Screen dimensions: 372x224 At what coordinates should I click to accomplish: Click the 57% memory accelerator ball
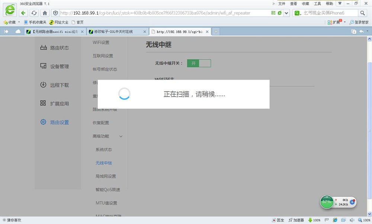pos(327,202)
